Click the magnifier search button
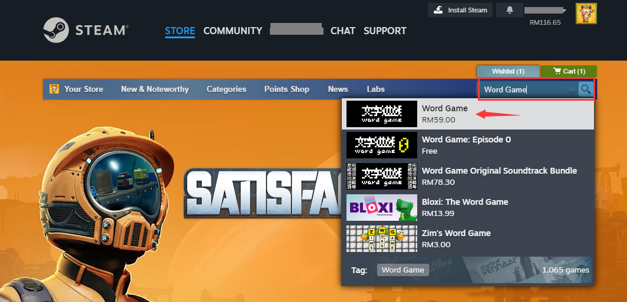 coord(586,89)
